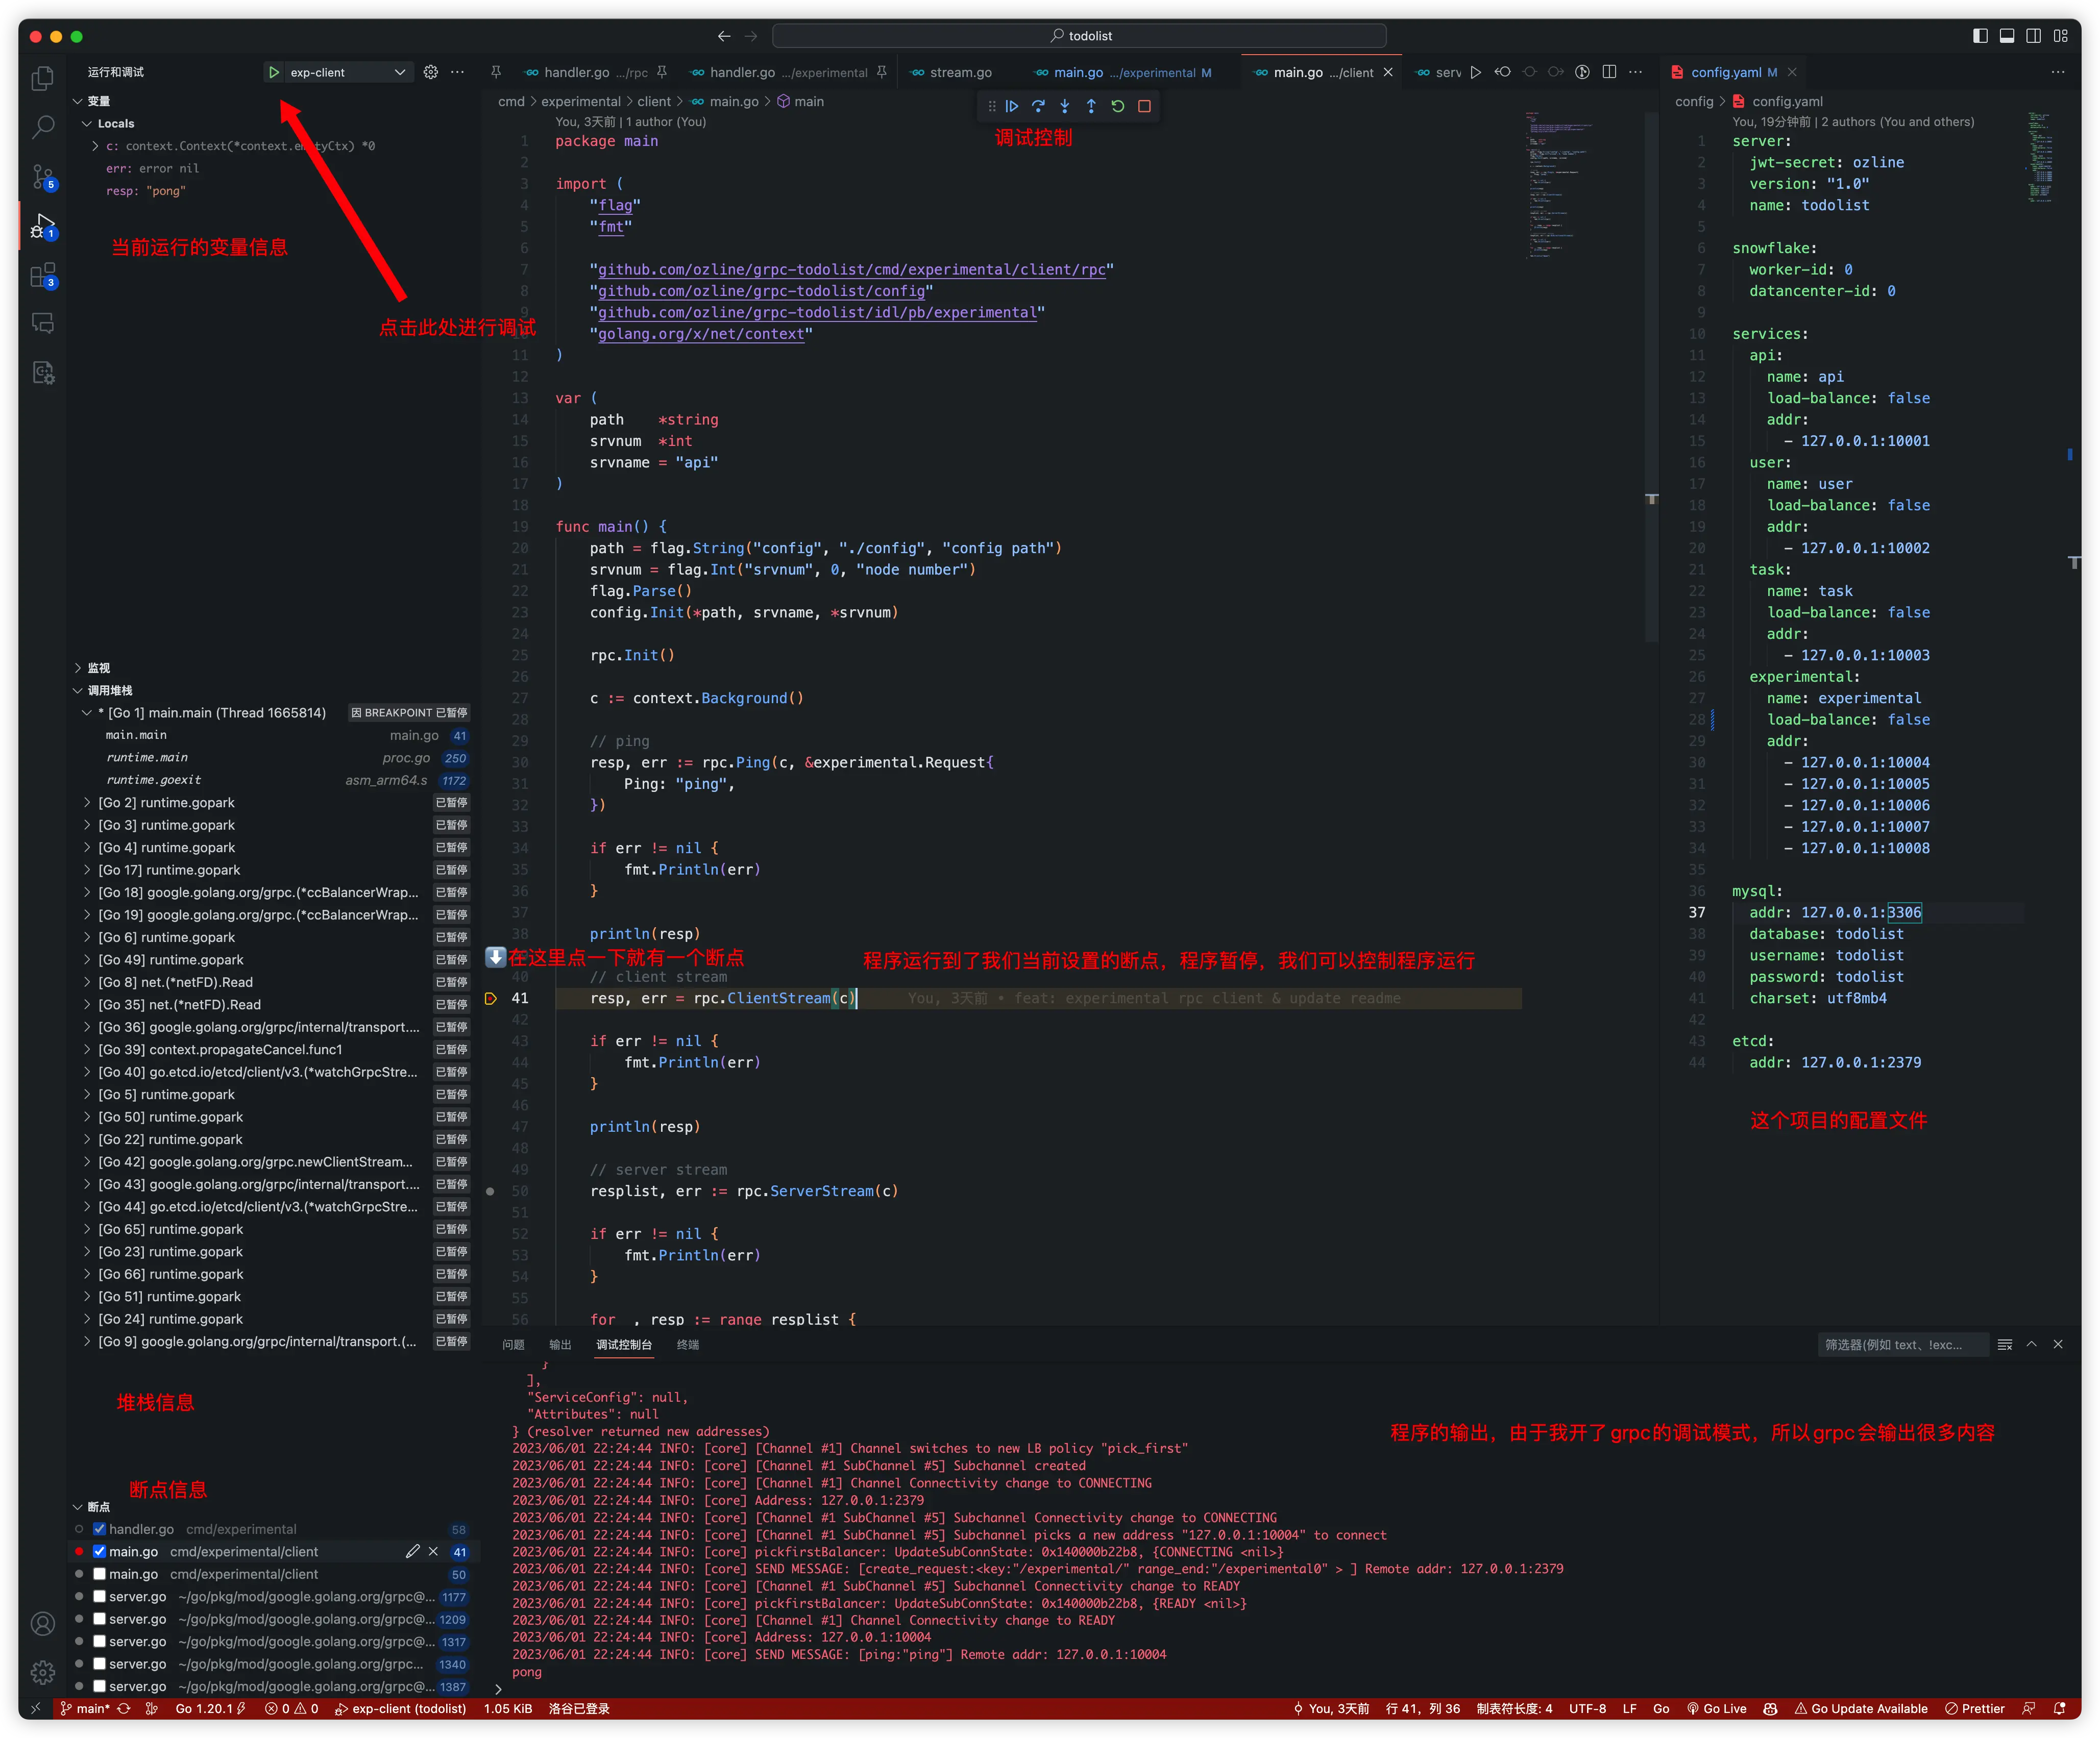Switch to the 终端 terminal panel tab
The image size is (2100, 1738).
pos(688,1344)
